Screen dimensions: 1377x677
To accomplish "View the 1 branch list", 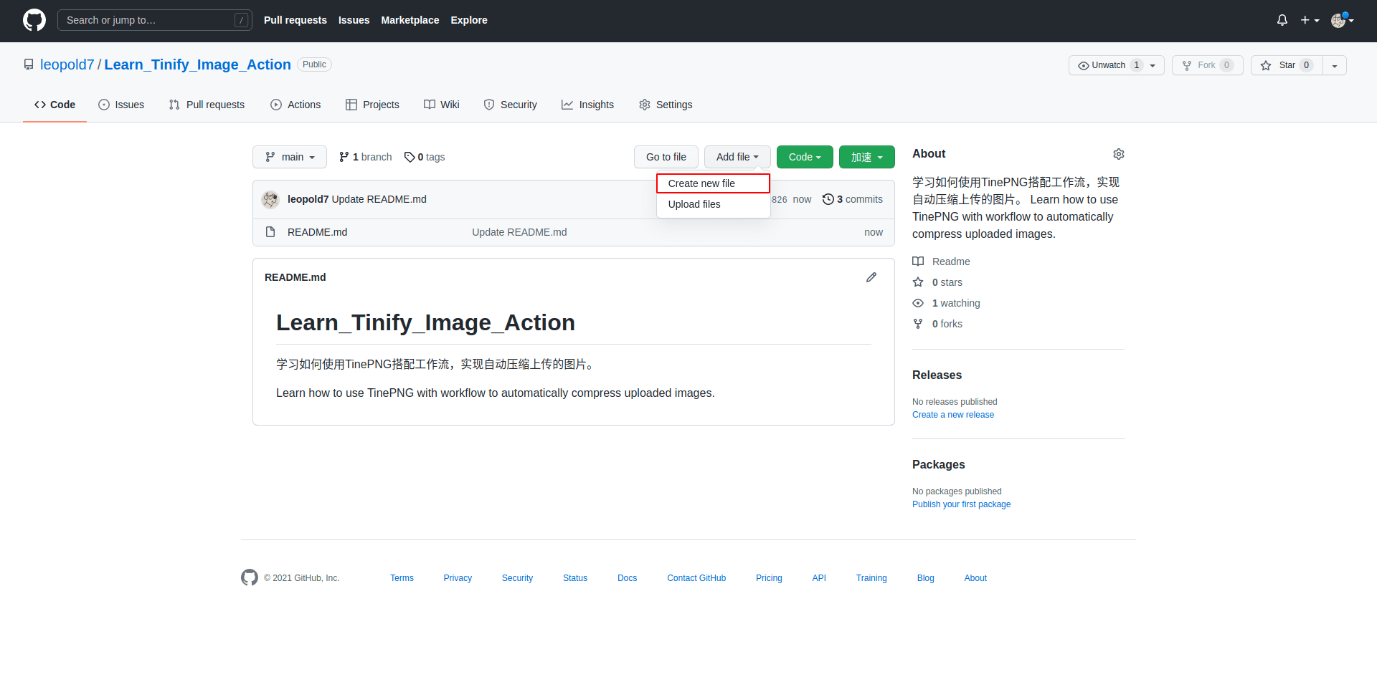I will (366, 157).
